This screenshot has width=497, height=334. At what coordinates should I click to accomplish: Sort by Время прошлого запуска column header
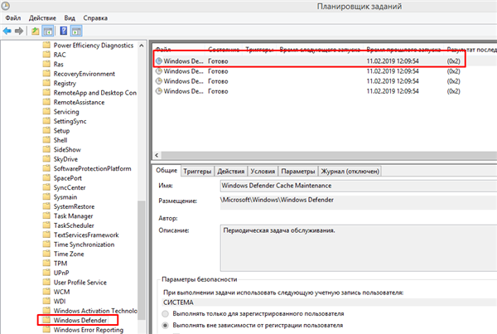click(x=403, y=50)
